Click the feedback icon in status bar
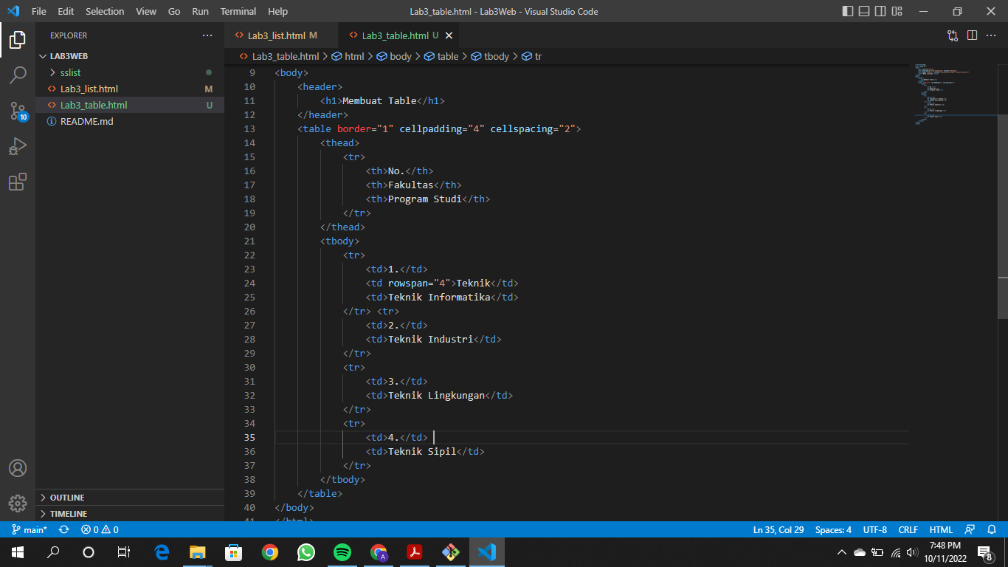The image size is (1008, 567). tap(970, 529)
